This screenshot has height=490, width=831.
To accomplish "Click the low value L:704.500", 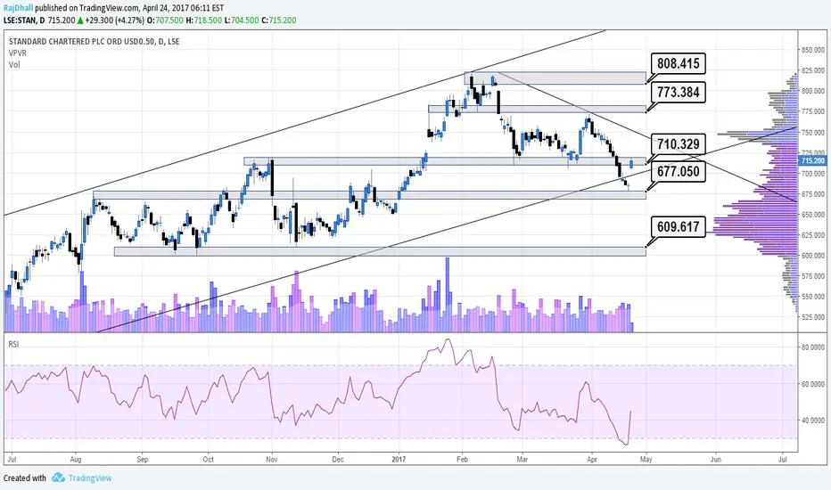I will point(241,20).
